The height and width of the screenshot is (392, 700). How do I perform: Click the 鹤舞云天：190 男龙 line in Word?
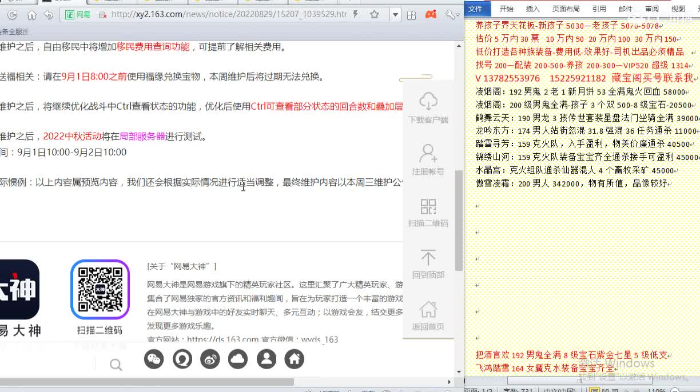coord(587,118)
